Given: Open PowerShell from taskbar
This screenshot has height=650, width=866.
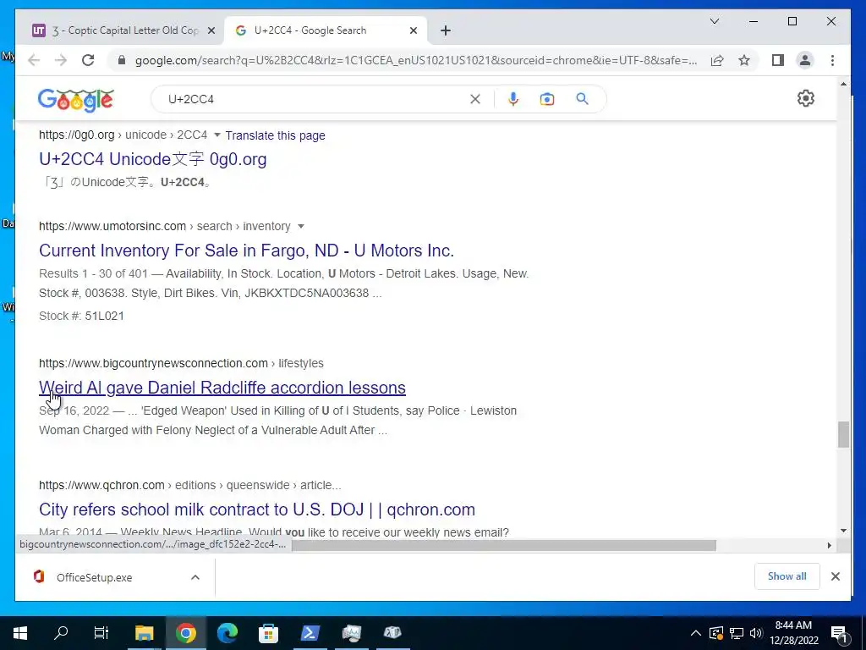Looking at the screenshot, I should (310, 633).
